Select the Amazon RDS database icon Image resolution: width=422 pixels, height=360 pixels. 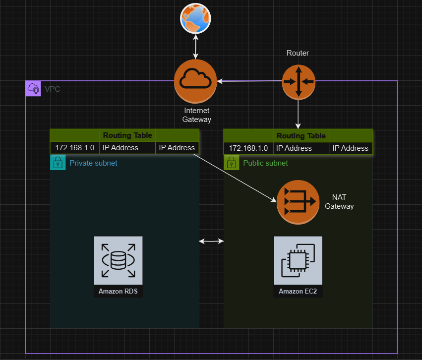pos(118,260)
